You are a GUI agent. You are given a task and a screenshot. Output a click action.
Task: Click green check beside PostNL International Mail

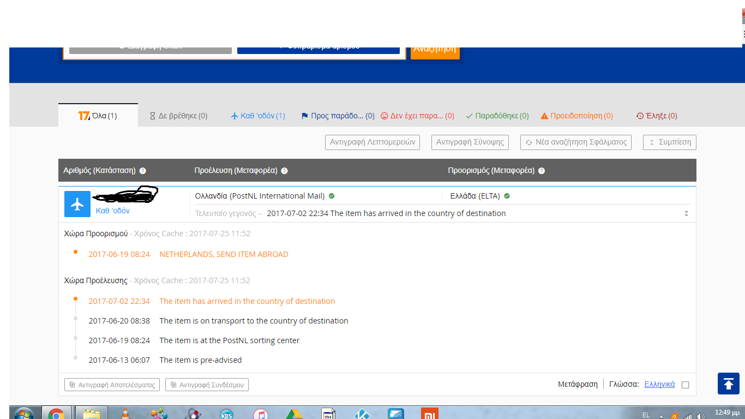tap(332, 196)
